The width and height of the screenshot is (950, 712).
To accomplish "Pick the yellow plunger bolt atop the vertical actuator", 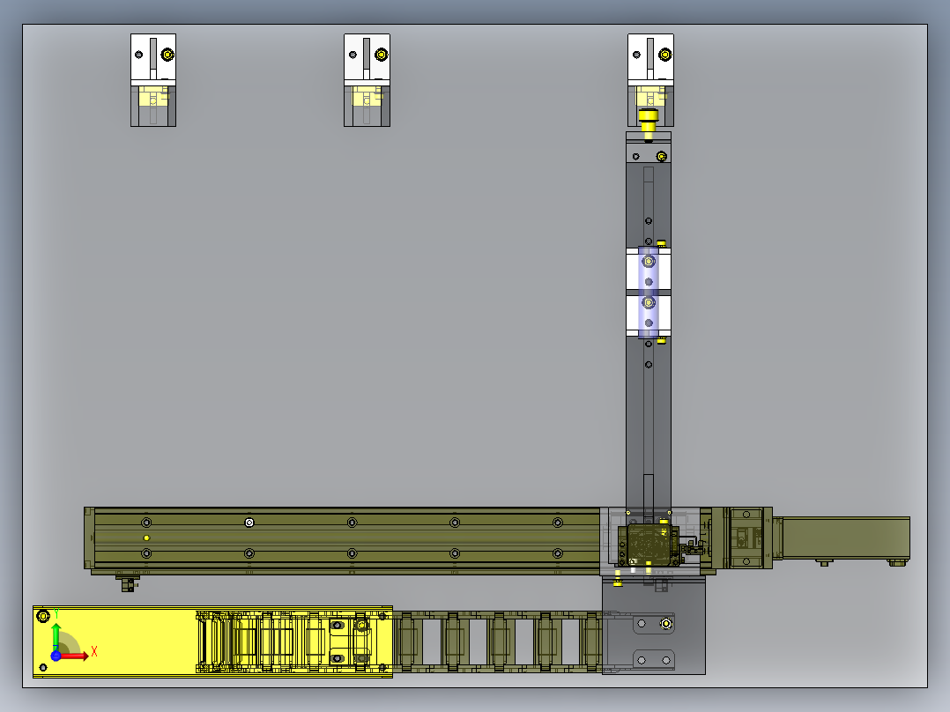I will [649, 123].
